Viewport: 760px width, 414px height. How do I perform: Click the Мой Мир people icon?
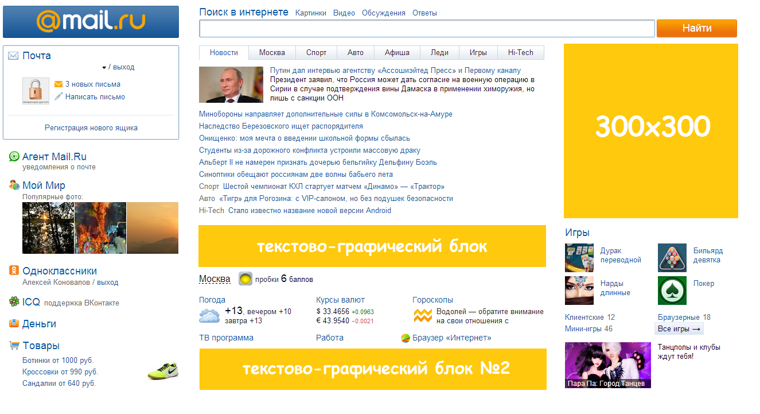pos(14,185)
